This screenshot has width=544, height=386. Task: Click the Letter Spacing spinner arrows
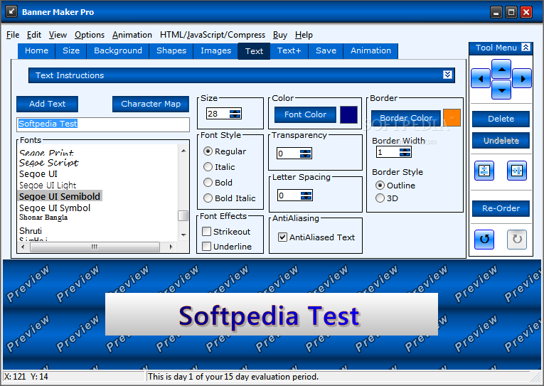pyautogui.click(x=306, y=195)
